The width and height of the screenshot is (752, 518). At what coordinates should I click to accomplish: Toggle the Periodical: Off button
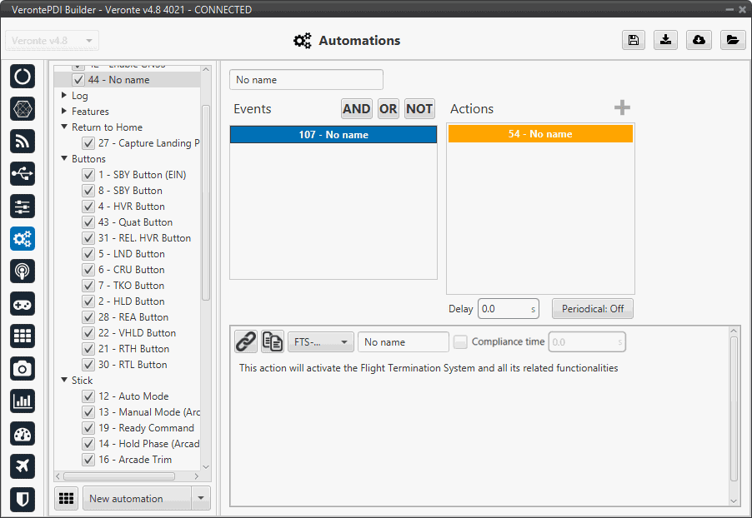(592, 309)
